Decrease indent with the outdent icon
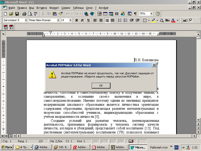201x151 pixels. (x=132, y=20)
